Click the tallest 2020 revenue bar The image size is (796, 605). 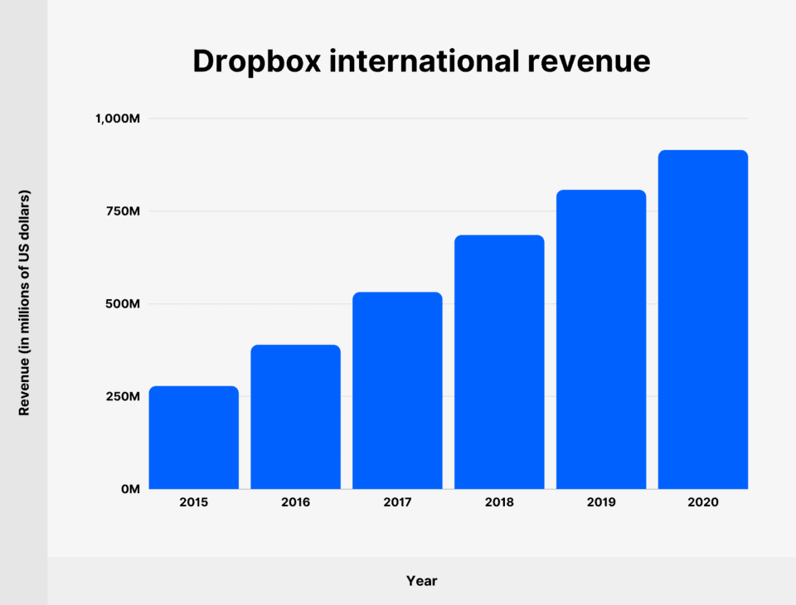point(703,319)
